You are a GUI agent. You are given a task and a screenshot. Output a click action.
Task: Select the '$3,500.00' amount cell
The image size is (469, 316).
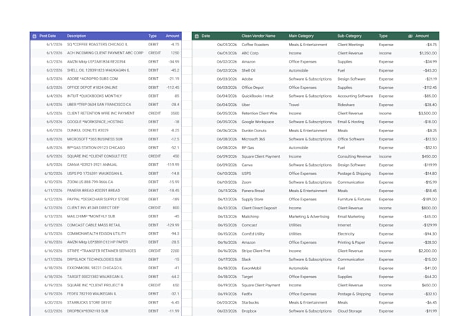coord(428,114)
